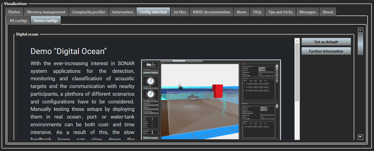Image resolution: width=374 pixels, height=151 pixels.
Task: Open the FAQs tab
Action: point(257,12)
